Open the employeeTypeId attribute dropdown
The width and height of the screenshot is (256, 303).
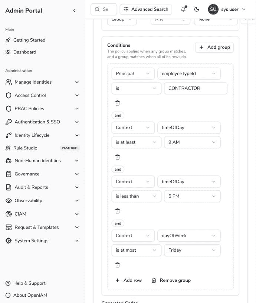click(189, 74)
